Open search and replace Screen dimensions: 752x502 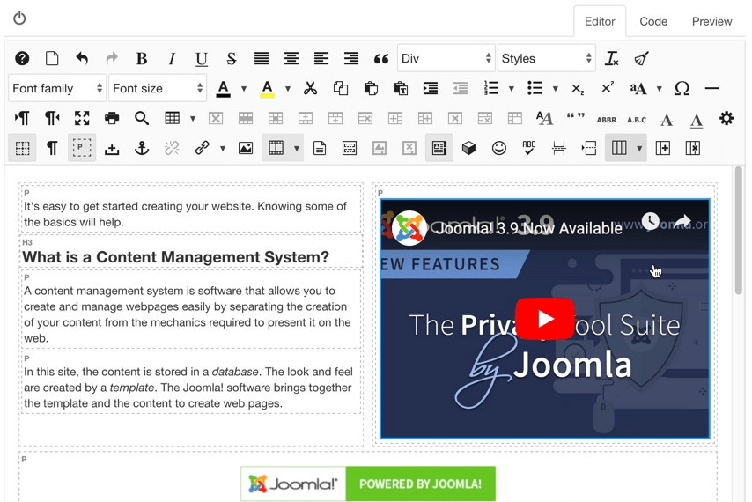142,118
